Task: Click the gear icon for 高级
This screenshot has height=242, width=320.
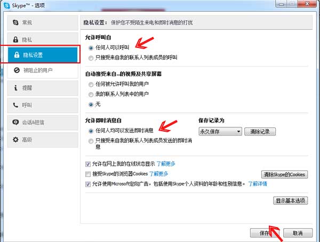Action: [x=17, y=140]
